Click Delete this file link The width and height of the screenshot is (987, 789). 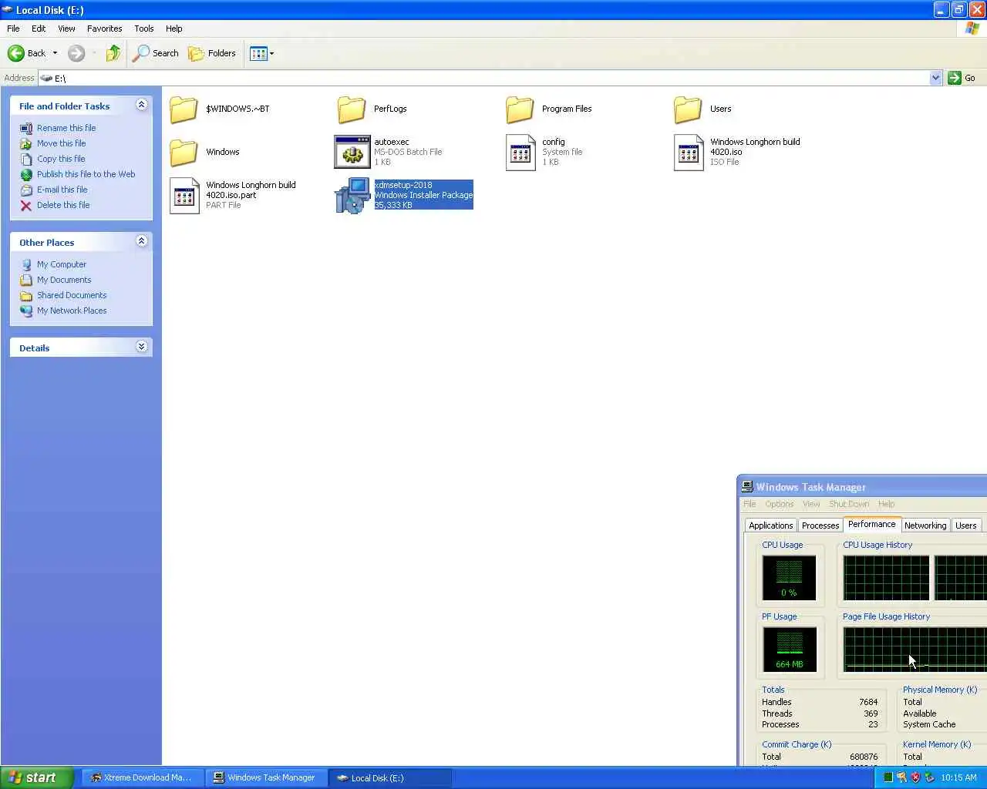pyautogui.click(x=63, y=205)
